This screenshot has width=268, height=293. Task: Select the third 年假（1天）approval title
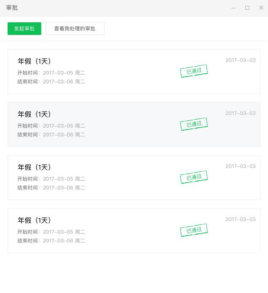(34, 167)
